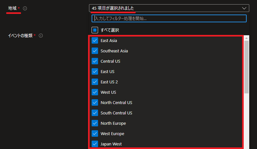Uncheck the South Central US checkbox
The height and width of the screenshot is (149, 257).
coord(95,113)
